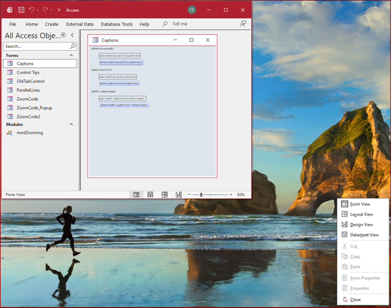Choose Properties in the context menu

pyautogui.click(x=363, y=288)
